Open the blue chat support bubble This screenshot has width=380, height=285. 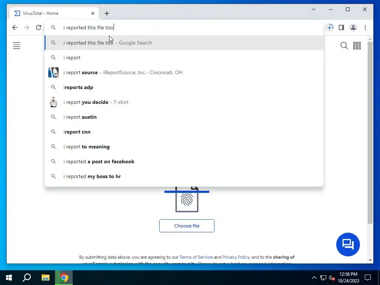[348, 244]
